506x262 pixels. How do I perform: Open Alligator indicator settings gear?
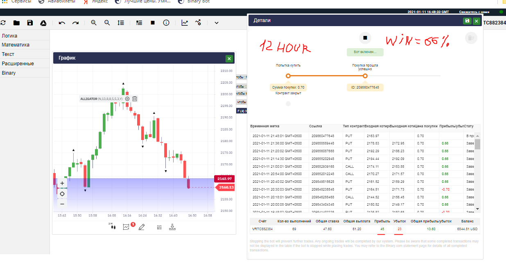127,99
